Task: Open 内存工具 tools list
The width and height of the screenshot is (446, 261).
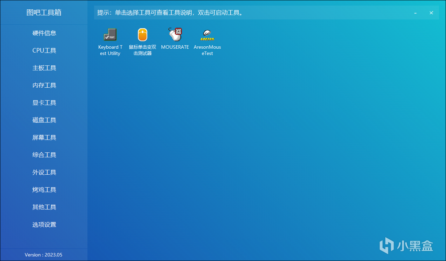Action: pos(44,85)
